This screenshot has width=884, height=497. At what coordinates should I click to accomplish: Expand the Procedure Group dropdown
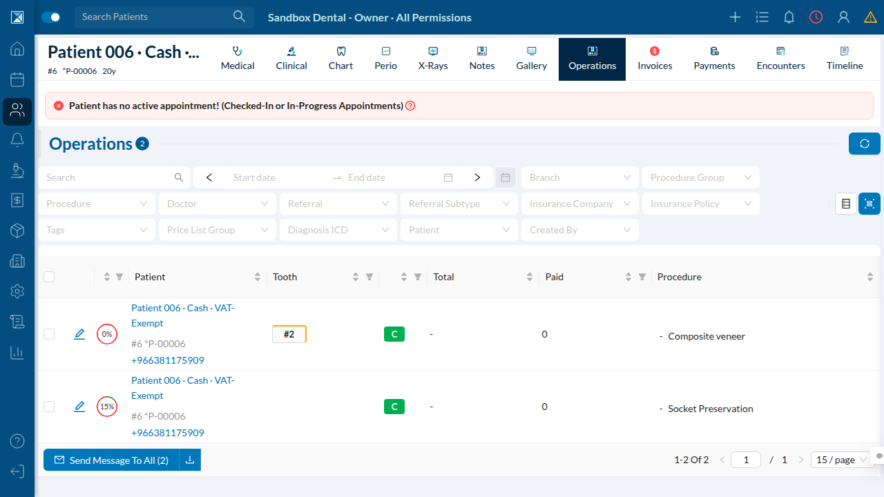[x=700, y=177]
